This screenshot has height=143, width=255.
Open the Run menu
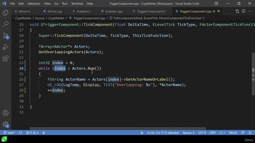[65, 4]
